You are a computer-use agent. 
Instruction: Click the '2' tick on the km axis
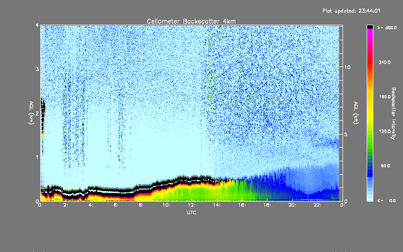[37, 113]
